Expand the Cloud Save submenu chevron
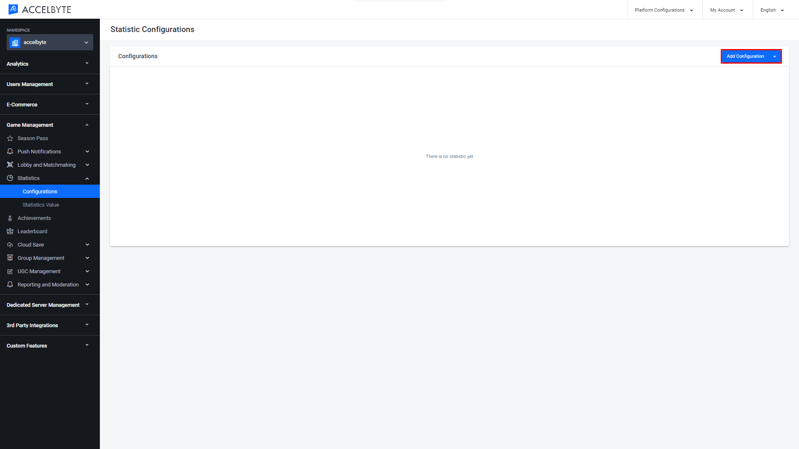The width and height of the screenshot is (799, 449). coord(87,245)
